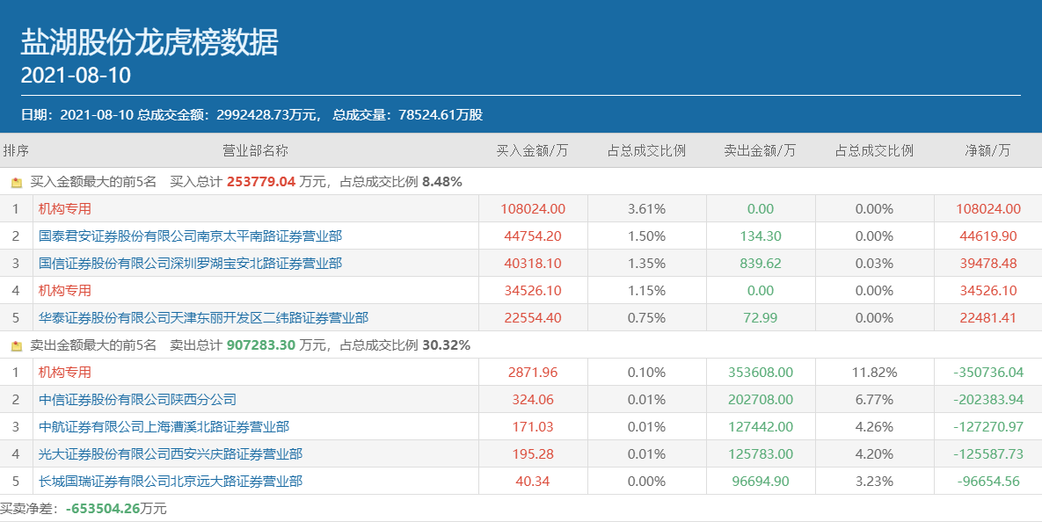Click buy total value 253779.04
The width and height of the screenshot is (1042, 522).
pyautogui.click(x=261, y=181)
